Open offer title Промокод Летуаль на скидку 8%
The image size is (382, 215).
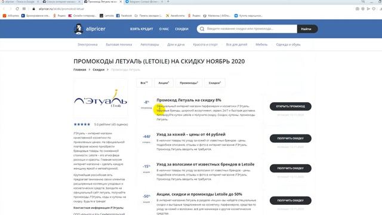[189, 100]
